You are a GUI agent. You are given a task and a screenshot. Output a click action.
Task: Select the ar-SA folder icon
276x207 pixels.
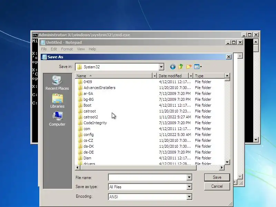click(x=80, y=93)
